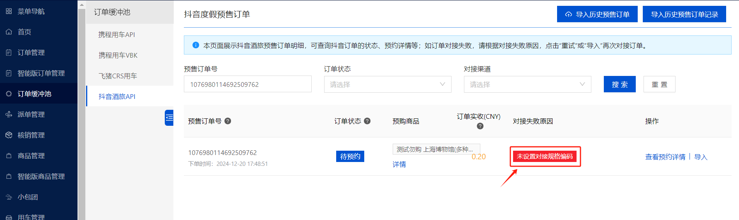Click the 首页 home icon
This screenshot has height=220, width=739.
click(9, 32)
